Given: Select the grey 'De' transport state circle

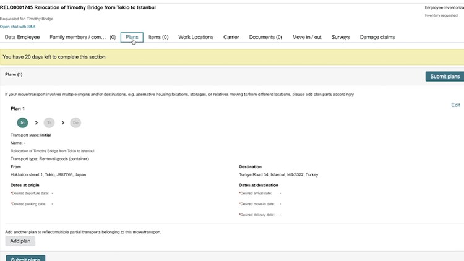Looking at the screenshot, I should click(75, 122).
